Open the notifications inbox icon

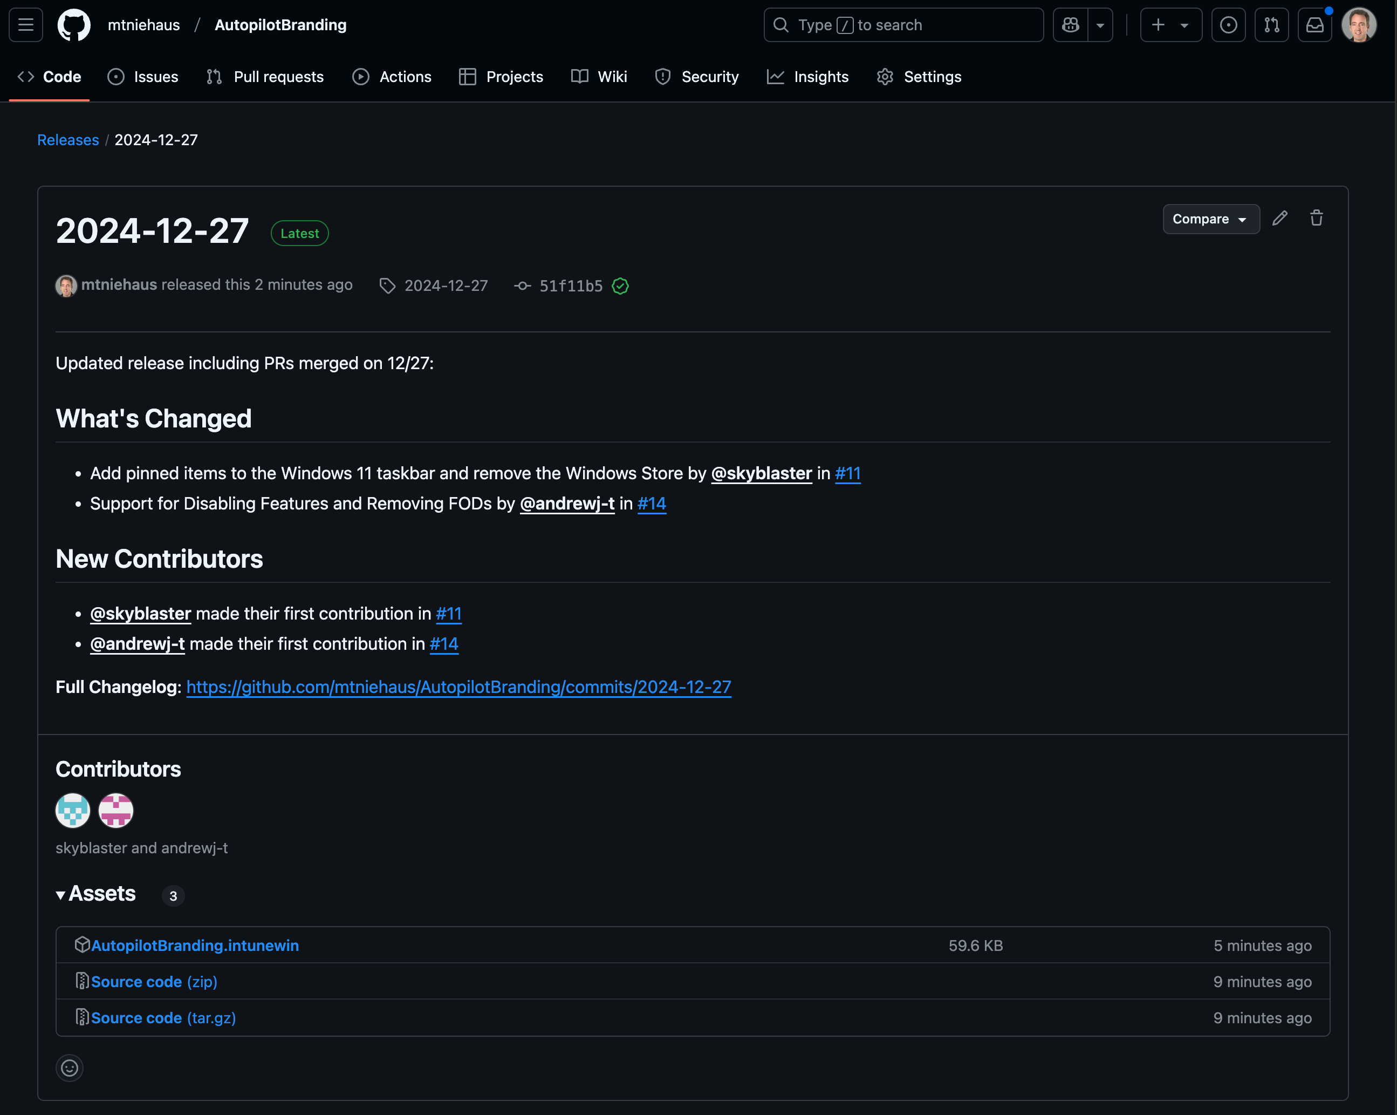pos(1314,25)
